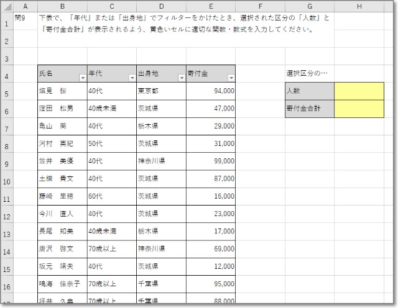This screenshot has width=398, height=308.
Task: Click the 寄付金合計 label cell
Action: pyautogui.click(x=310, y=108)
